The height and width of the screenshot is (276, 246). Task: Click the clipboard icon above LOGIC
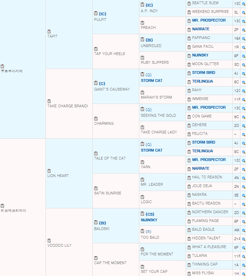(x=142, y=197)
